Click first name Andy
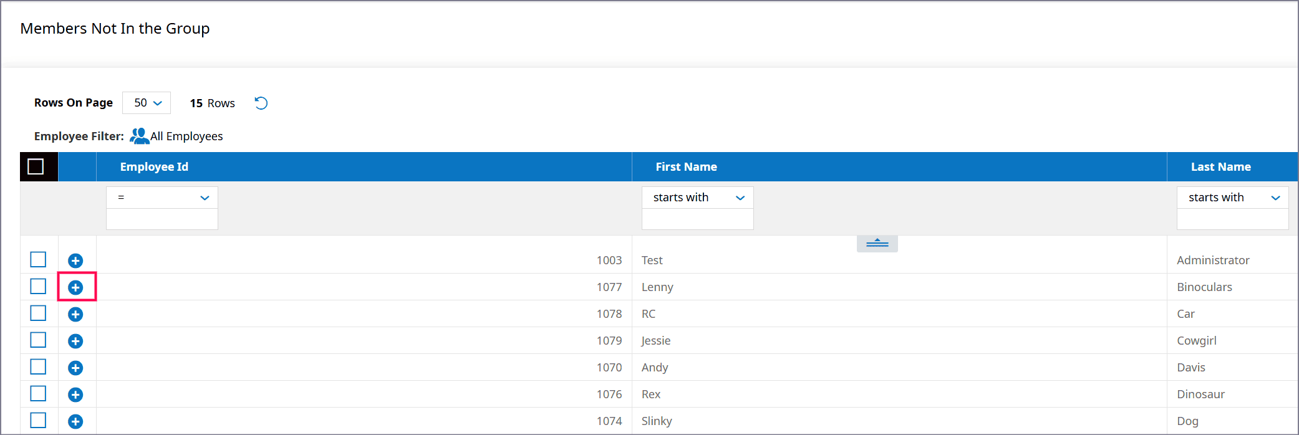 click(x=655, y=368)
